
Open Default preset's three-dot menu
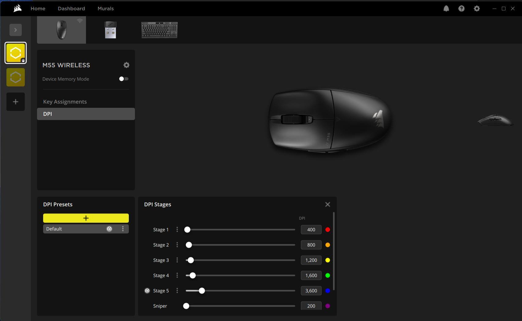click(x=123, y=229)
